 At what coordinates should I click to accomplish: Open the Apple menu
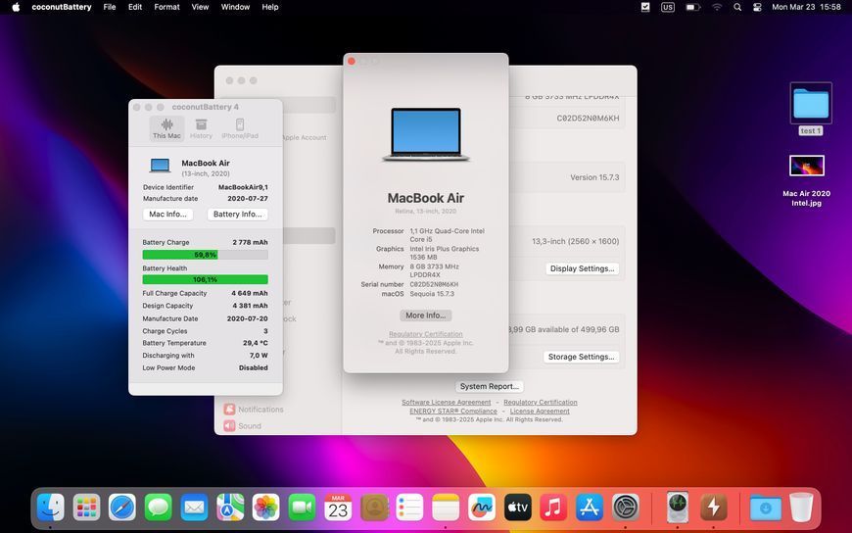coord(16,7)
